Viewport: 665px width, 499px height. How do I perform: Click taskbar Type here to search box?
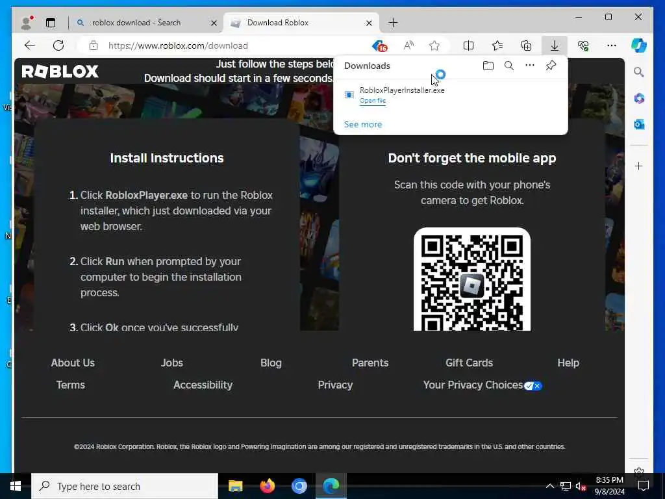point(125,486)
